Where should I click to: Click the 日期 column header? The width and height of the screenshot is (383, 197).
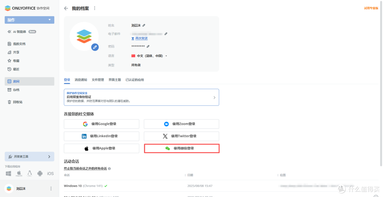[190, 175]
